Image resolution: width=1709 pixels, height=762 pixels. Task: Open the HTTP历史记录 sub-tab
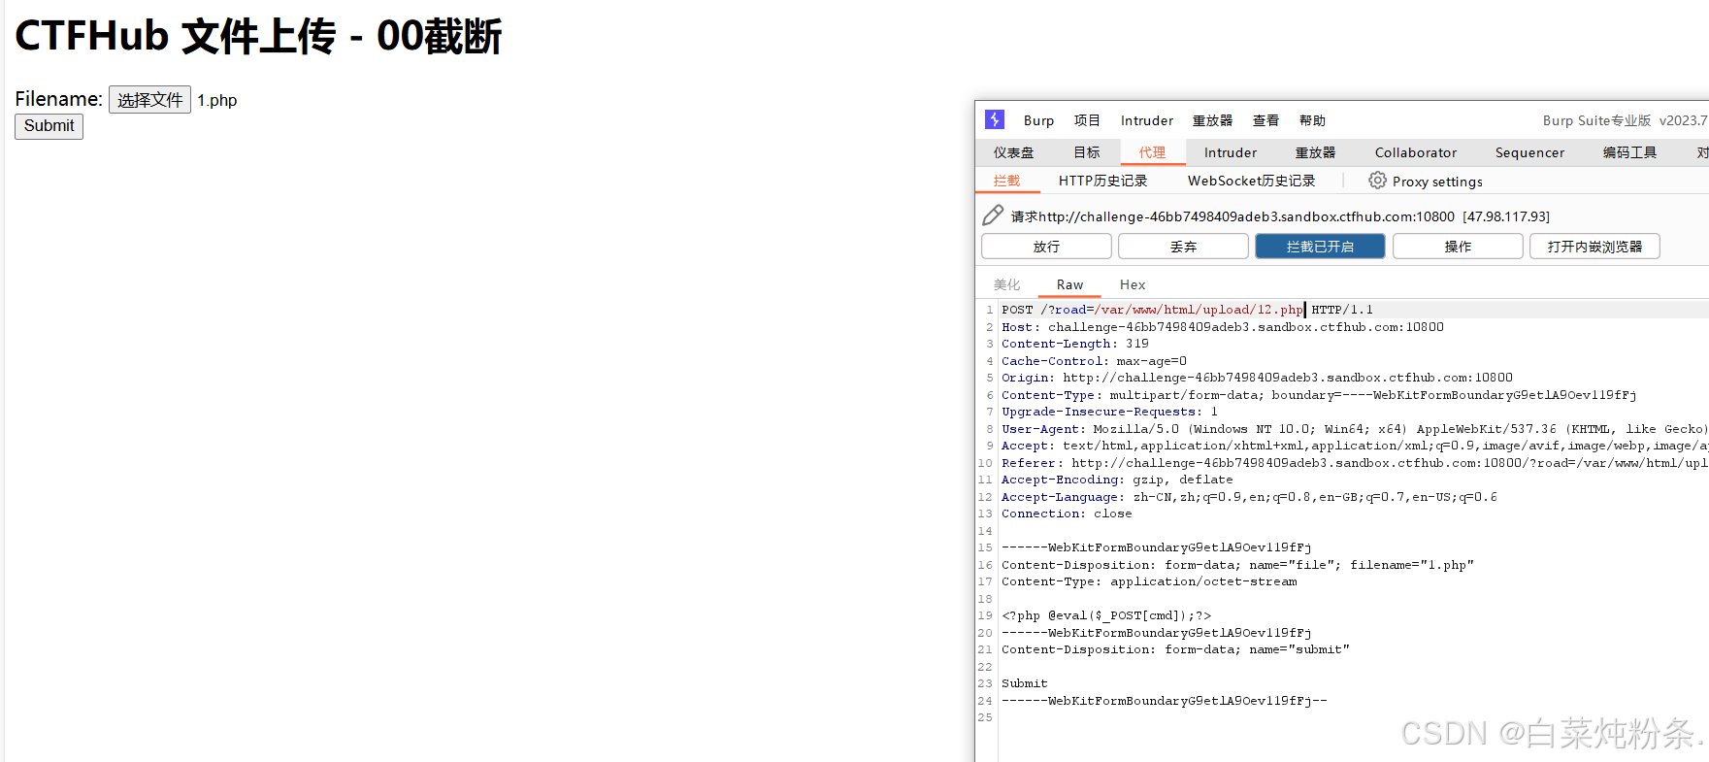tap(1102, 181)
